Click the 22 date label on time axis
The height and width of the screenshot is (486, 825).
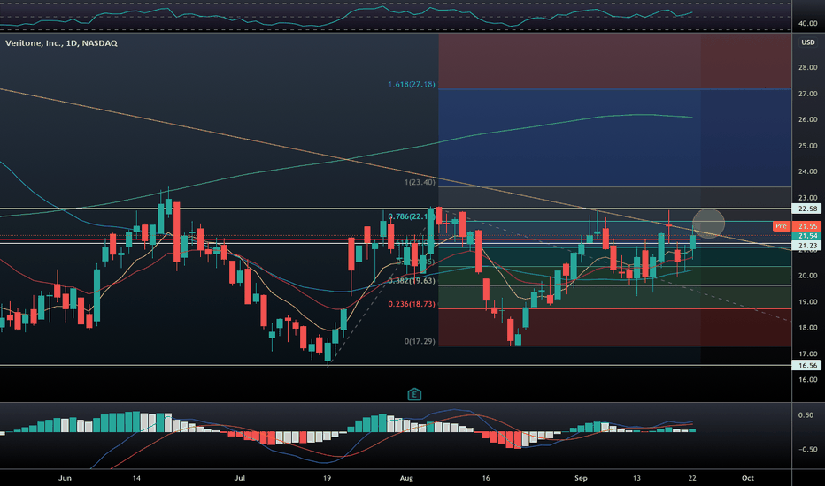pos(692,478)
